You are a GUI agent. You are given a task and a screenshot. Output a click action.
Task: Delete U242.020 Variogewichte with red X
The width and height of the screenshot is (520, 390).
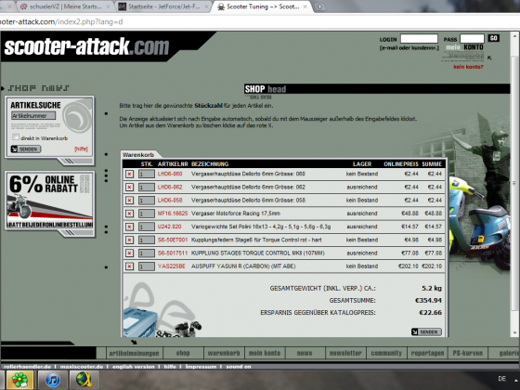(x=129, y=227)
